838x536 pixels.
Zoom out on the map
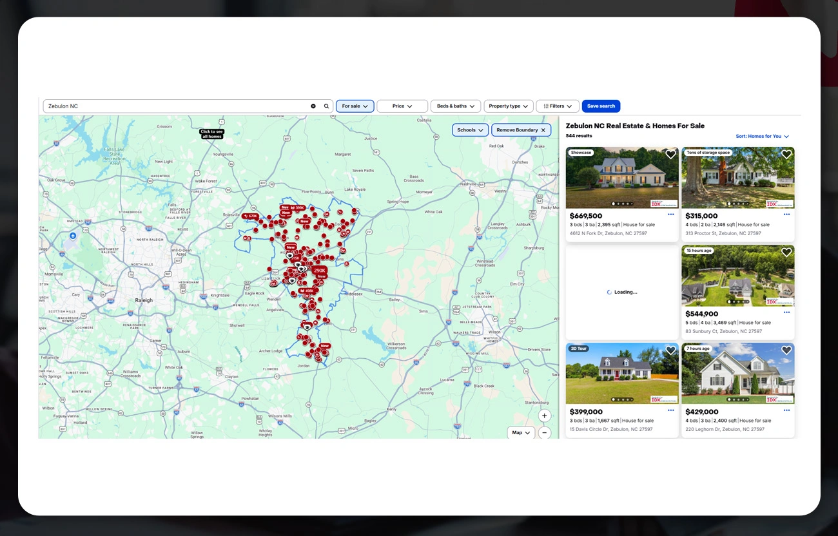point(545,433)
